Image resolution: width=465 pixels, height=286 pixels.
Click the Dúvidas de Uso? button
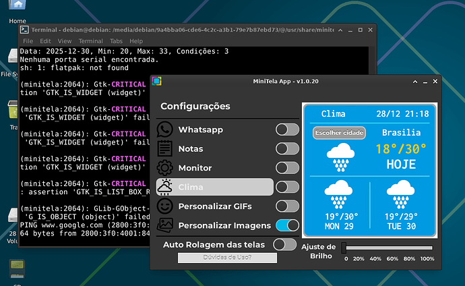pos(227,258)
